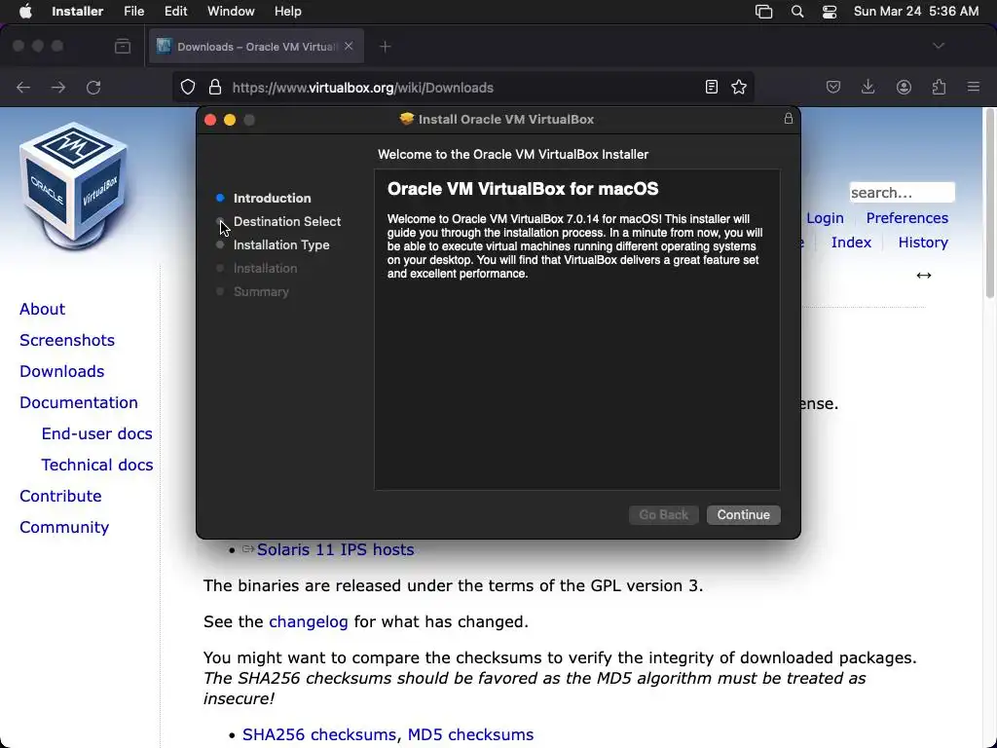Open the SHA256 checksums link
Screen dimensions: 997x748
[x=319, y=734]
